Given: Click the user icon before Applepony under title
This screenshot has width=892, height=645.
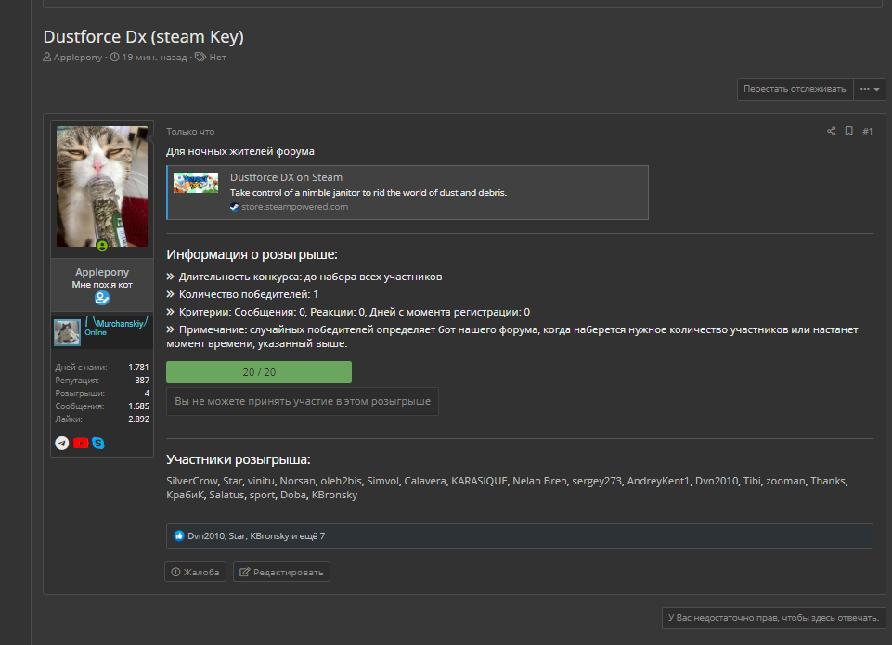Looking at the screenshot, I should (x=47, y=57).
